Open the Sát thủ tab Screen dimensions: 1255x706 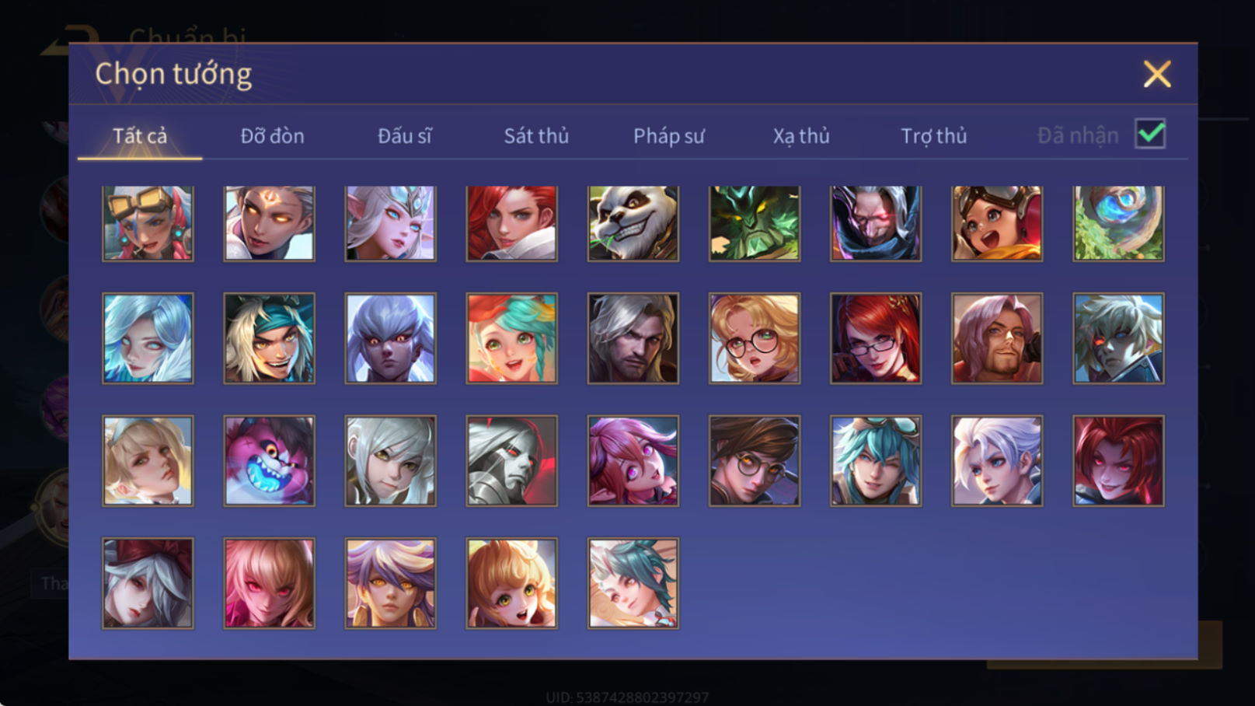(536, 136)
